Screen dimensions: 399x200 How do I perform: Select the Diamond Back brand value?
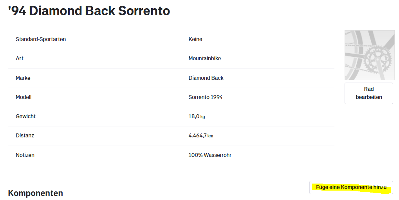coord(206,78)
